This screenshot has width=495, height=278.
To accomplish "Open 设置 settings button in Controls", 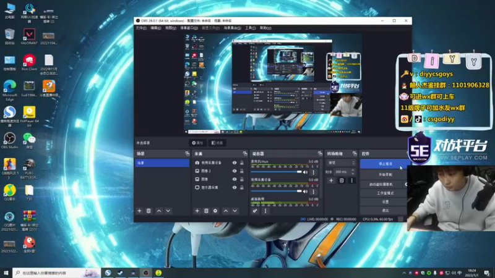I will (385, 202).
